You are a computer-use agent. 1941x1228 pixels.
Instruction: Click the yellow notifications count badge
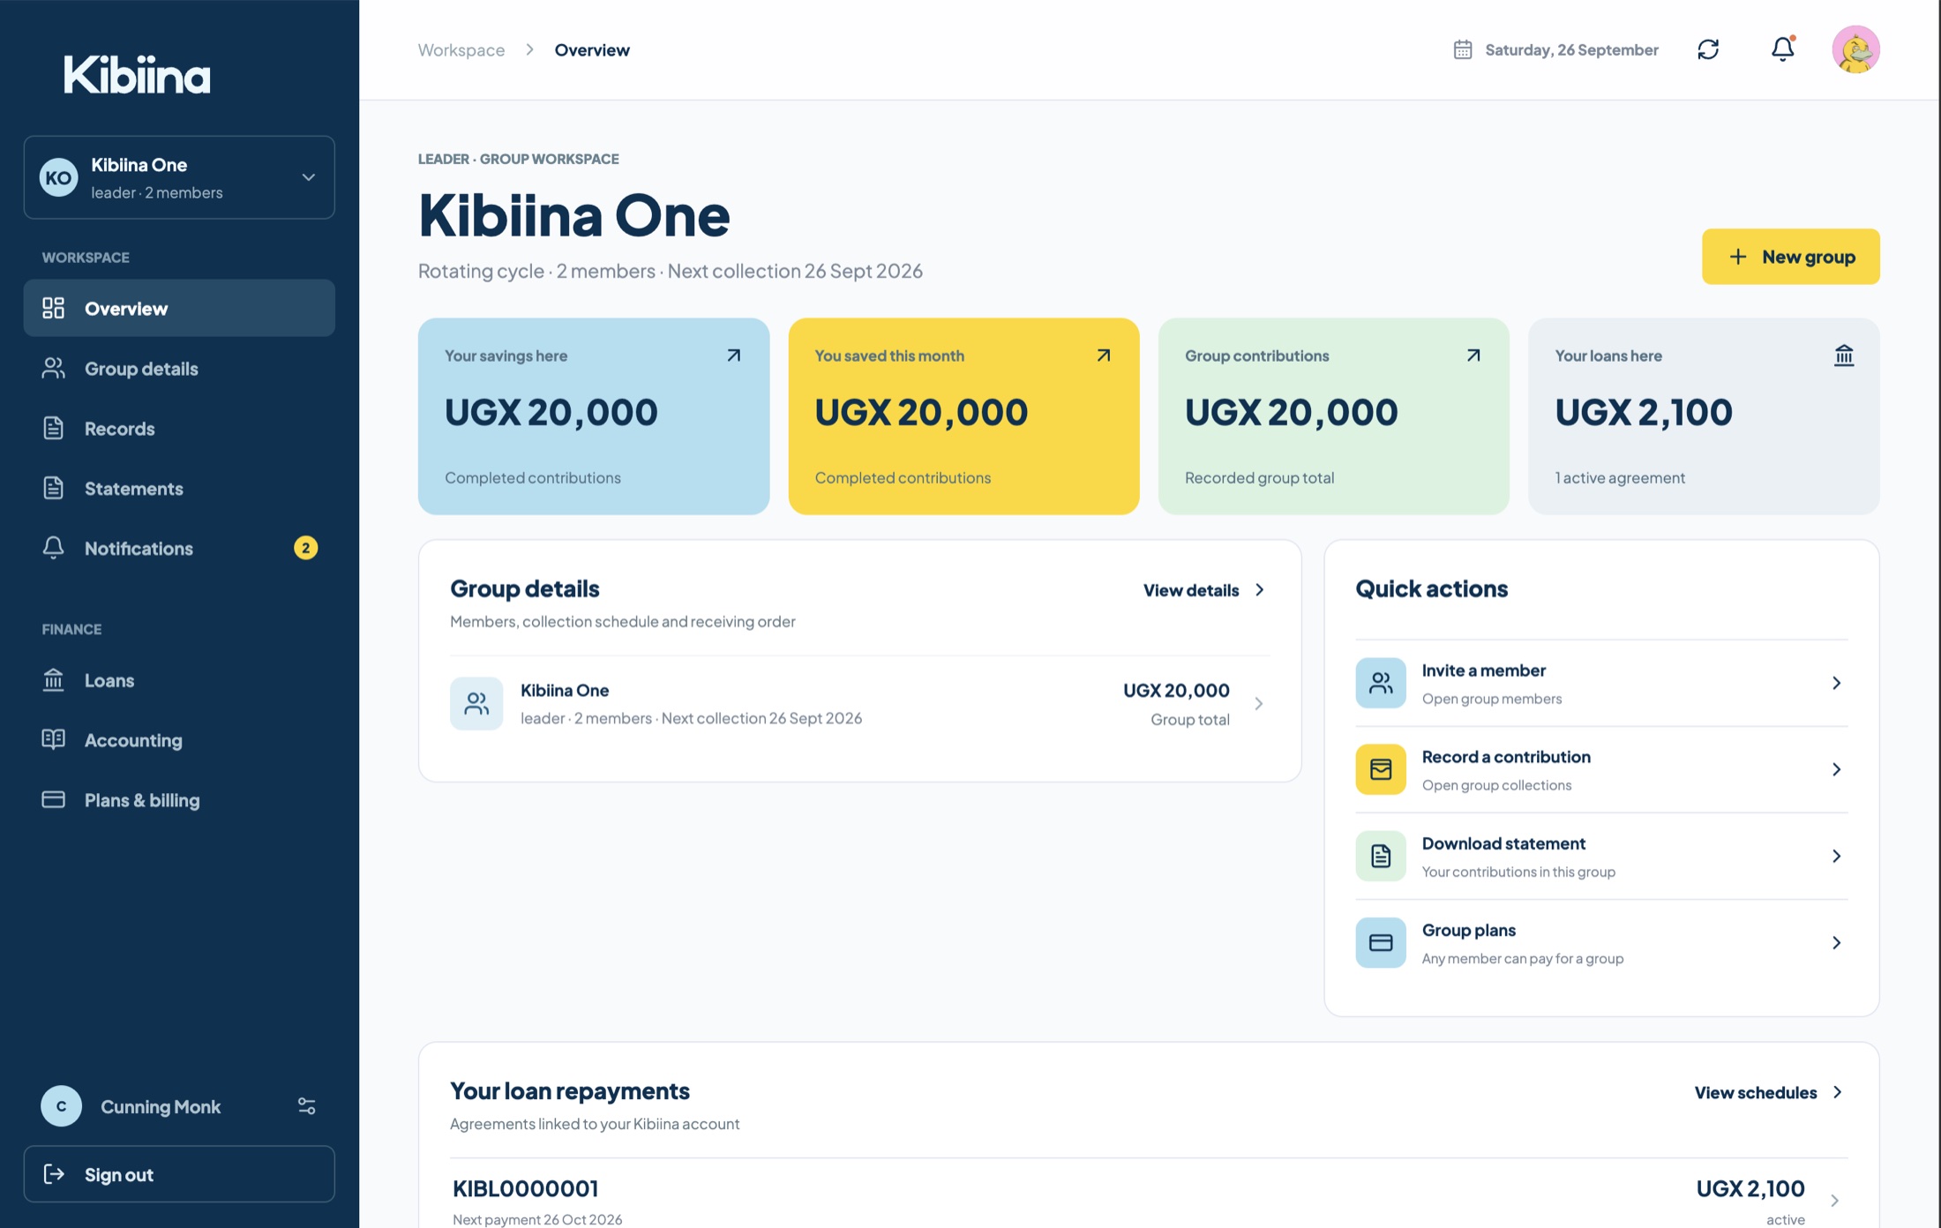[305, 548]
